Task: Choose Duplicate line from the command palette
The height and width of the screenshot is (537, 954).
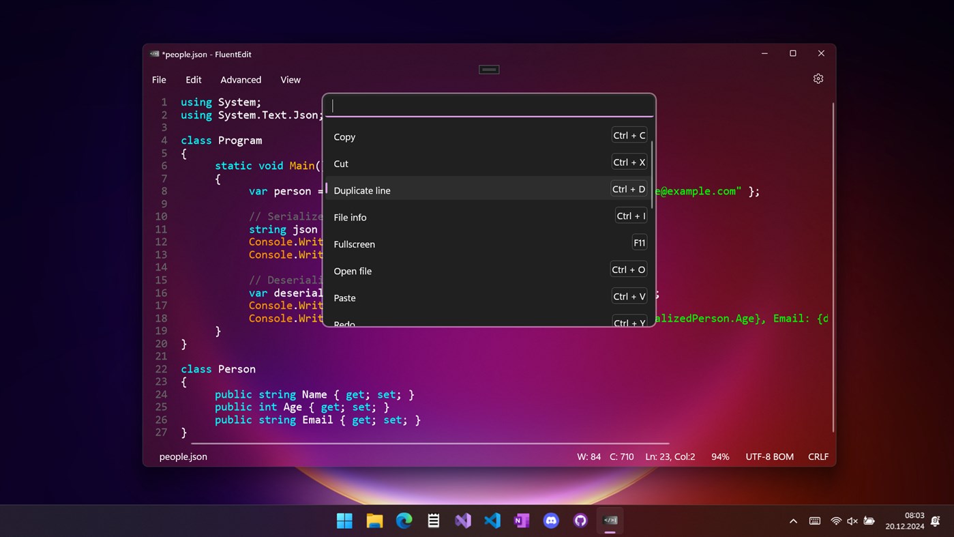Action: tap(488, 190)
